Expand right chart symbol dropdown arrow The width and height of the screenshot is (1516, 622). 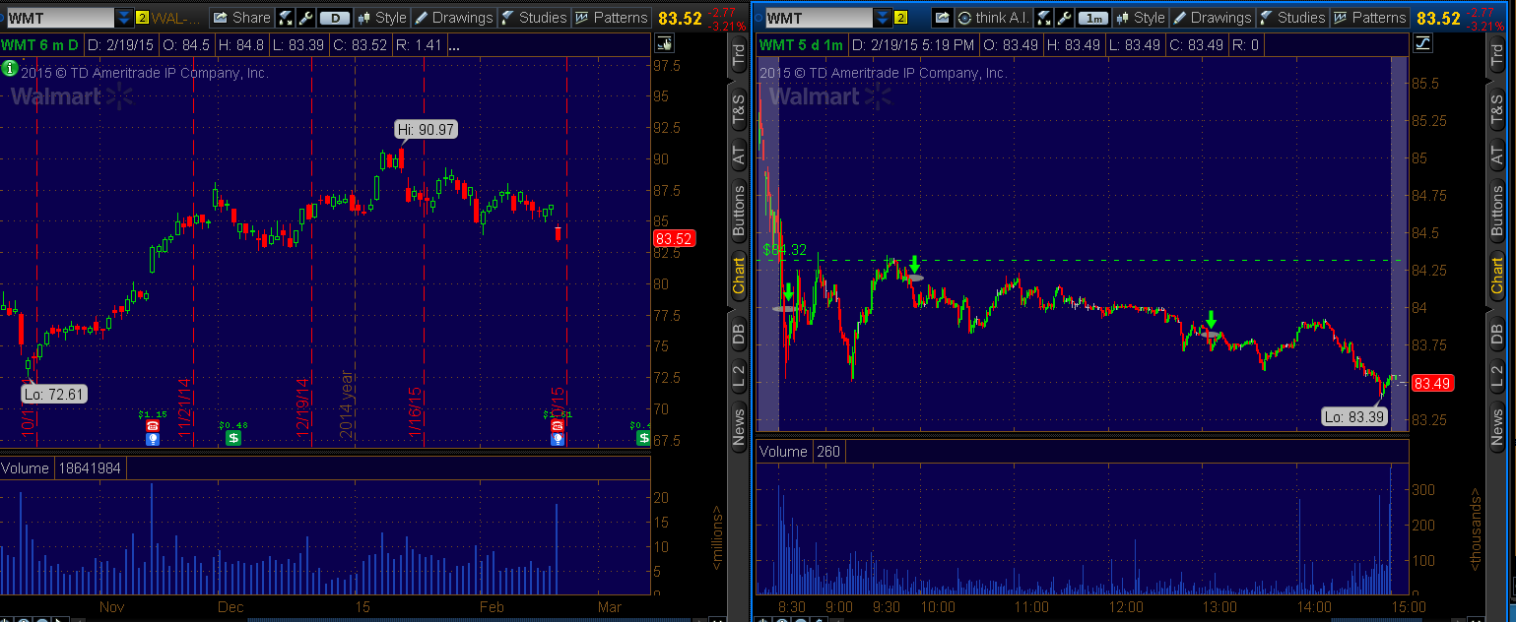pyautogui.click(x=883, y=18)
